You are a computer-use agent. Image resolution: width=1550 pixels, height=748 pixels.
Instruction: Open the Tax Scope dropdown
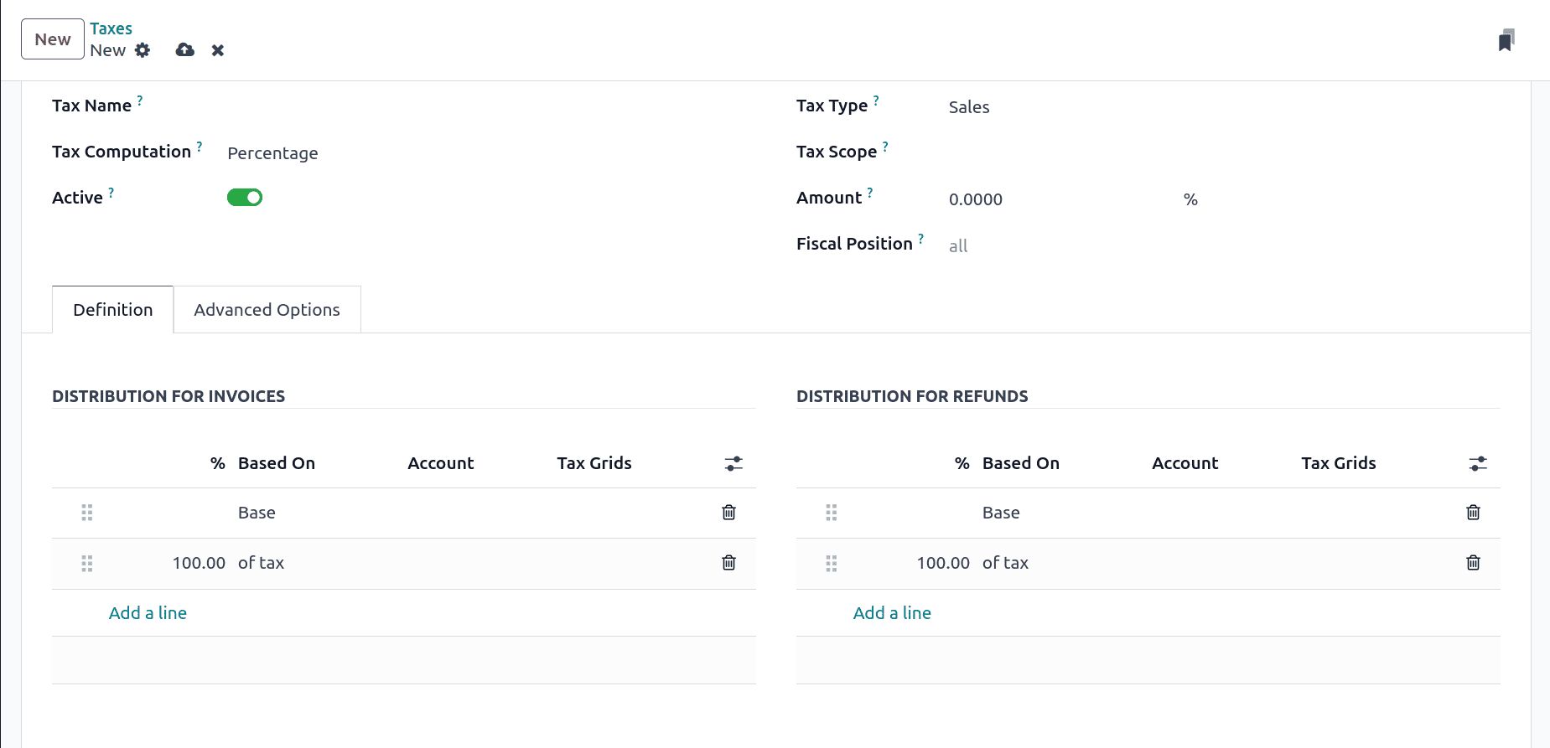1224,153
